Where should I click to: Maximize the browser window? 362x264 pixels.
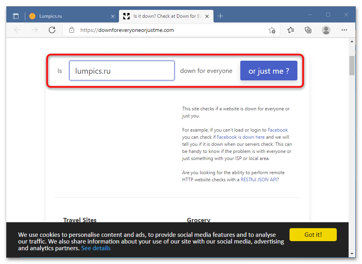point(328,15)
